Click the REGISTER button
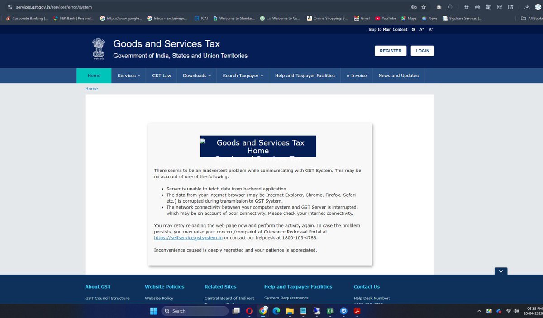The height and width of the screenshot is (318, 543). pyautogui.click(x=391, y=51)
